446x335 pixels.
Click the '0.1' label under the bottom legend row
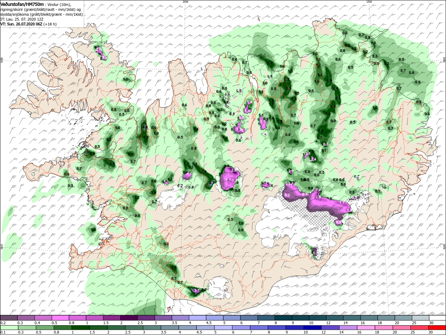point(3,333)
